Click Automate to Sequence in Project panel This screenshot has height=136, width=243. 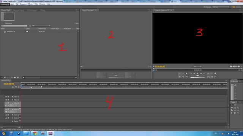pyautogui.click(x=8, y=77)
